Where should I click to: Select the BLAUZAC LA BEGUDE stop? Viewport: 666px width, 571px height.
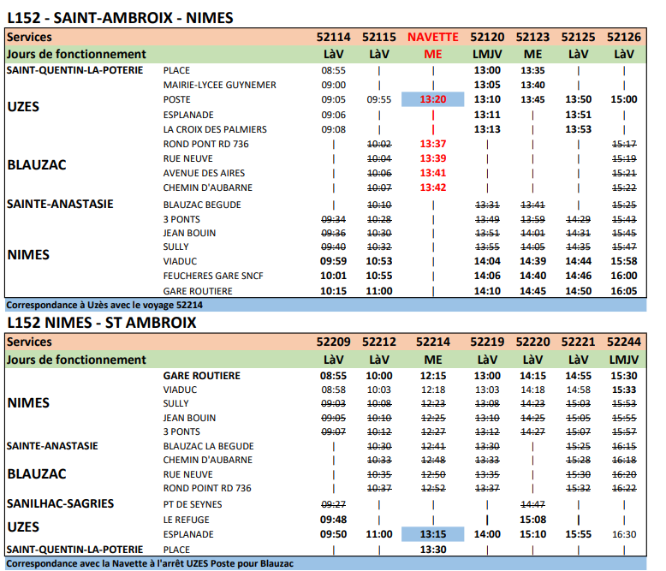point(209,447)
